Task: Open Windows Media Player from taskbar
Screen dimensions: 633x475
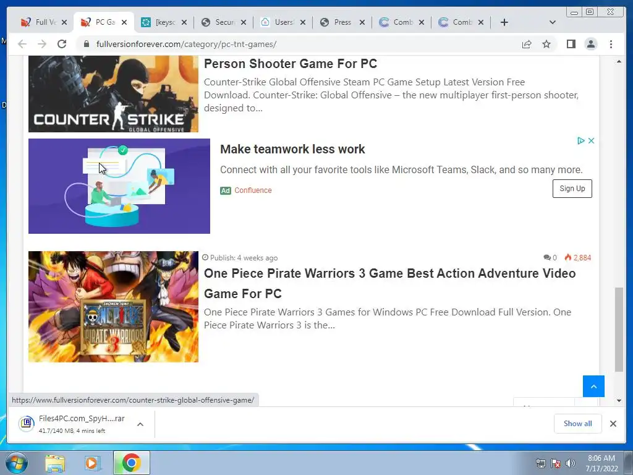Action: [92, 463]
